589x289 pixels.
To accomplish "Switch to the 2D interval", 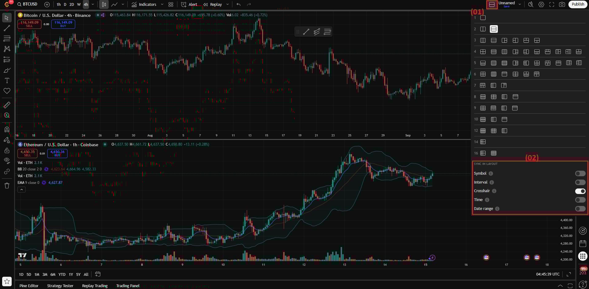I will point(72,5).
